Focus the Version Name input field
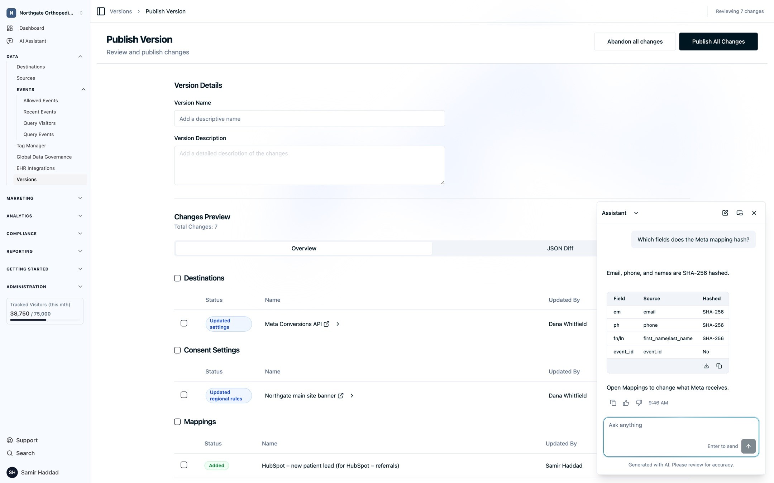 (x=309, y=118)
